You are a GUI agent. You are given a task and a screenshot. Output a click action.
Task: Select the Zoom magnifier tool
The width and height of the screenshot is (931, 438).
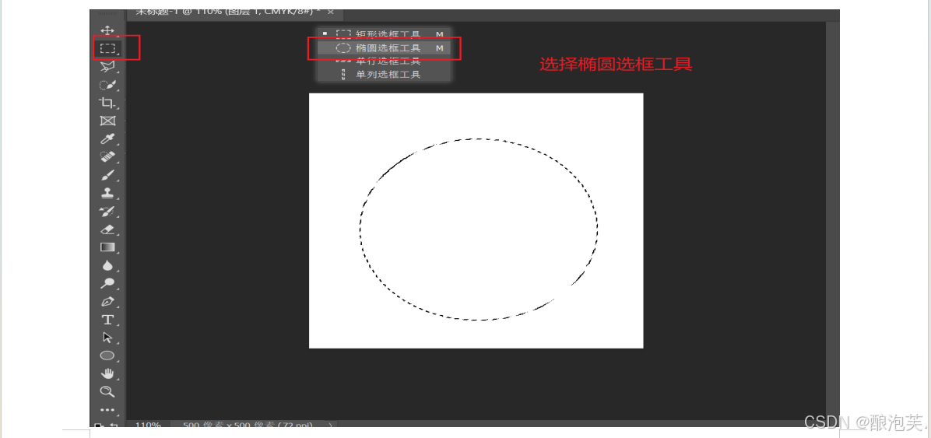pyautogui.click(x=107, y=391)
